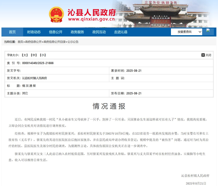
Task: Click title field value 情况通报 in table
Action: [x=29, y=86]
